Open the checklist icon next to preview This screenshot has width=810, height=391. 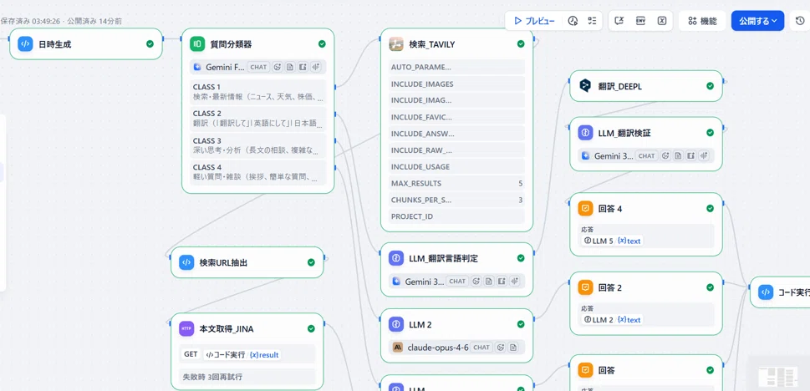tap(592, 21)
